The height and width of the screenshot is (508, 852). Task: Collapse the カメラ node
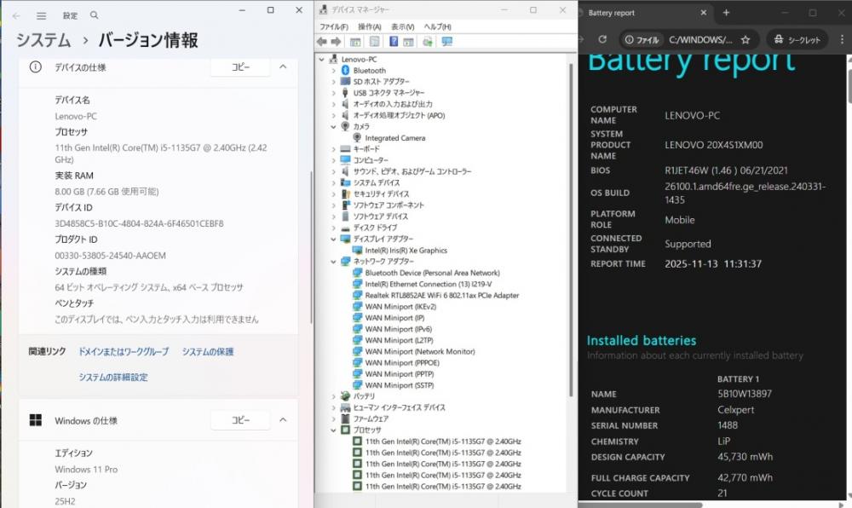tap(334, 127)
